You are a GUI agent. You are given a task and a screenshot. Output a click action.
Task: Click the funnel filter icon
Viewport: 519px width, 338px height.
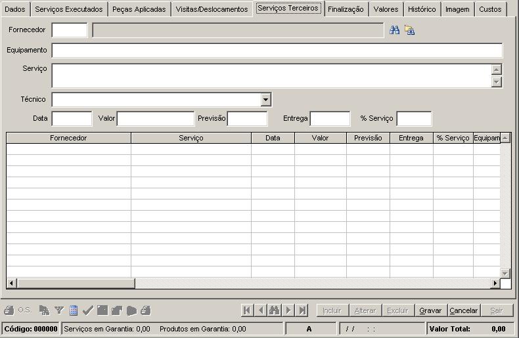click(x=59, y=310)
